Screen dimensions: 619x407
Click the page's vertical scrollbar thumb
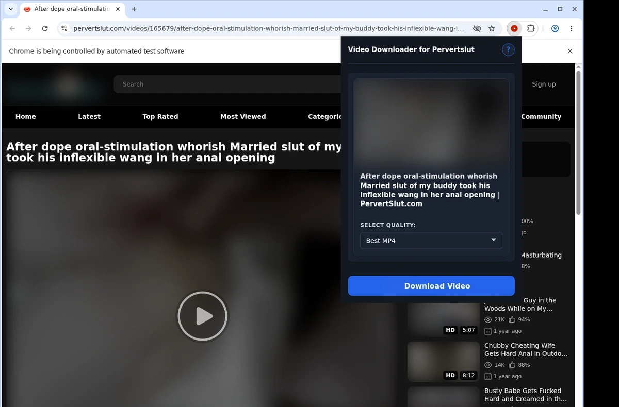pyautogui.click(x=579, y=143)
